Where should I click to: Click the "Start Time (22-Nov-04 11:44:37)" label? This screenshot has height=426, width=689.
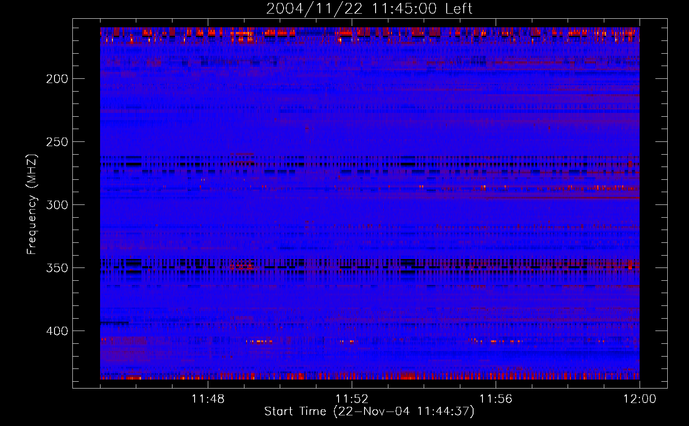click(x=369, y=412)
